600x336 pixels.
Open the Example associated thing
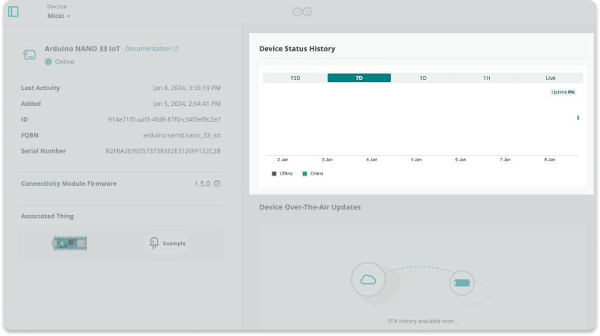click(167, 244)
